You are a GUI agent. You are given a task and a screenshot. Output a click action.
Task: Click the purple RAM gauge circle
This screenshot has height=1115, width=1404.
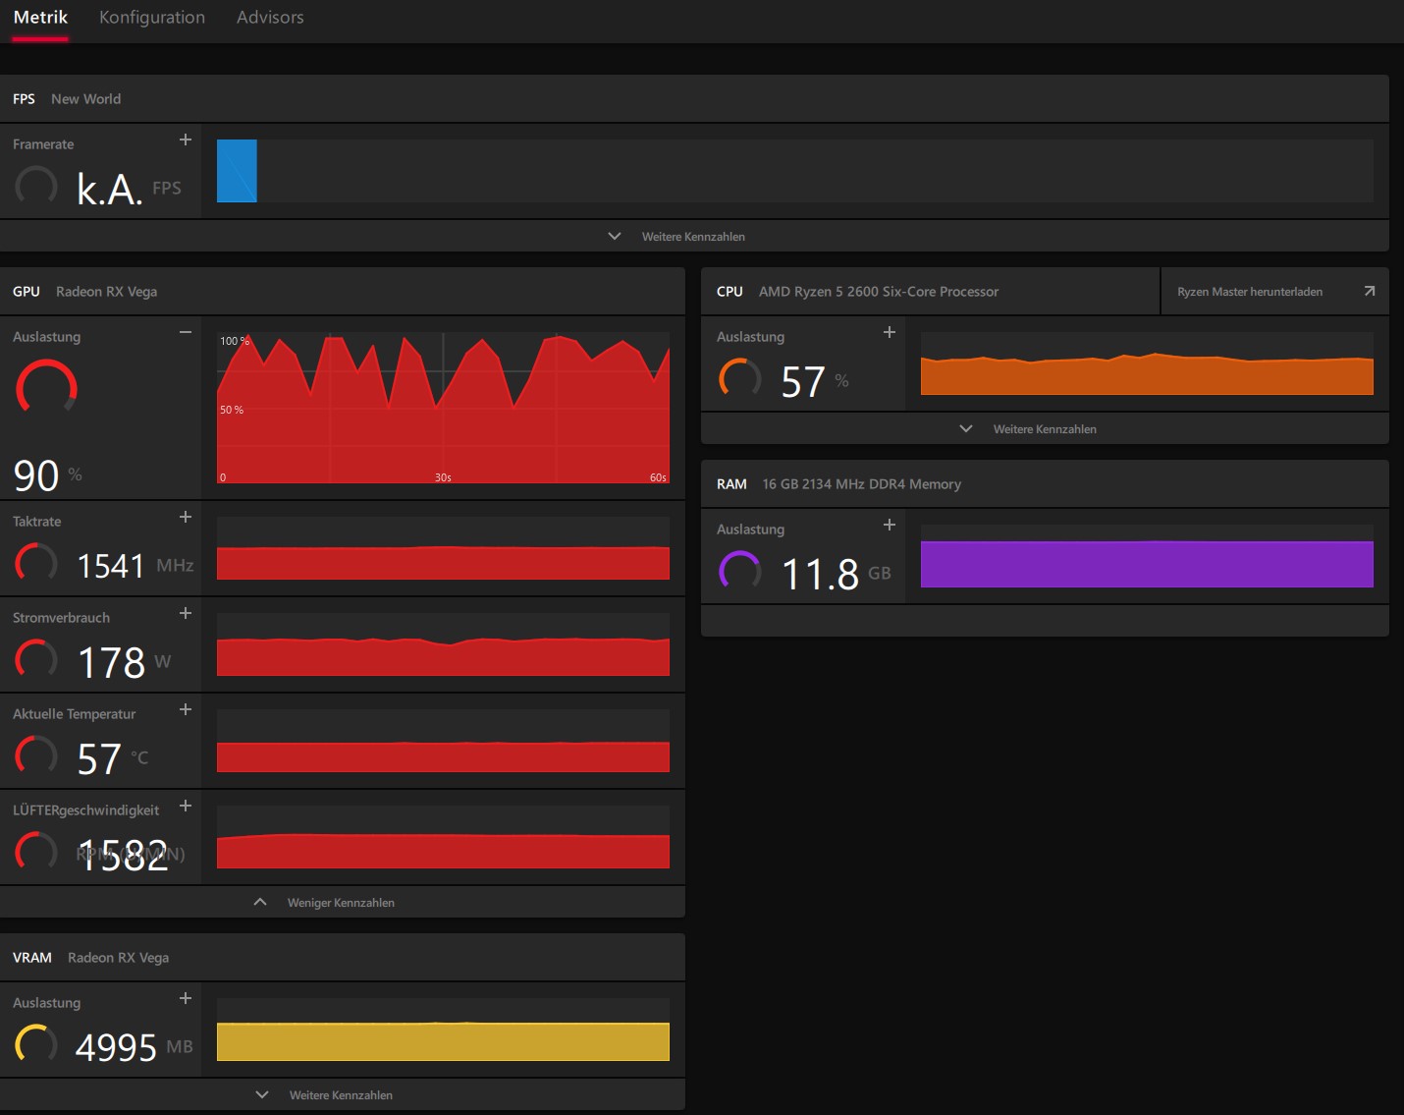(x=740, y=571)
